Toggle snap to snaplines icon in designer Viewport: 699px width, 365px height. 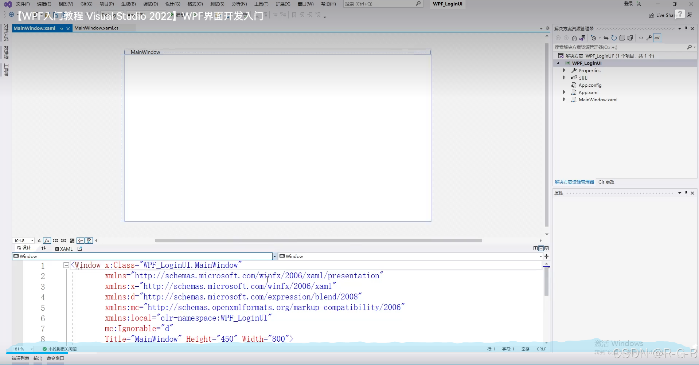81,241
